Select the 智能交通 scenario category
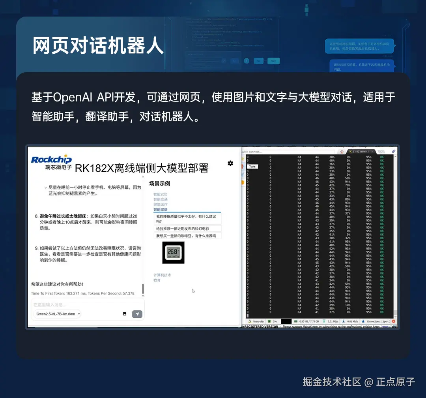The width and height of the screenshot is (426, 398). (160, 199)
